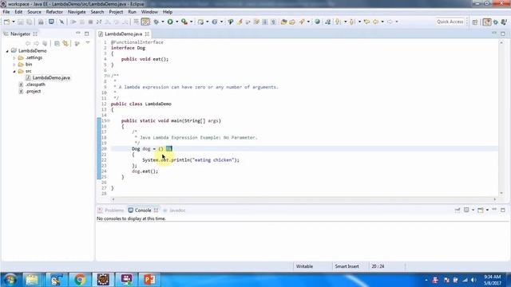The height and width of the screenshot is (287, 511).
Task: Open the Help menu
Action: point(168,12)
